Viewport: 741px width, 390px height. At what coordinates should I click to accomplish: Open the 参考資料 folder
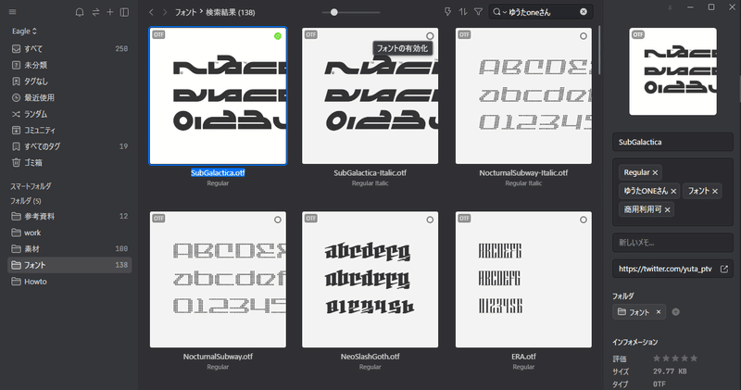pyautogui.click(x=69, y=216)
